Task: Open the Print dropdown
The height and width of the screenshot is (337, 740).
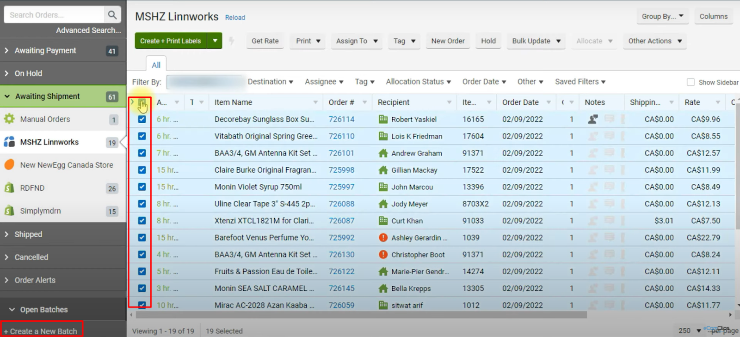Action: point(308,41)
